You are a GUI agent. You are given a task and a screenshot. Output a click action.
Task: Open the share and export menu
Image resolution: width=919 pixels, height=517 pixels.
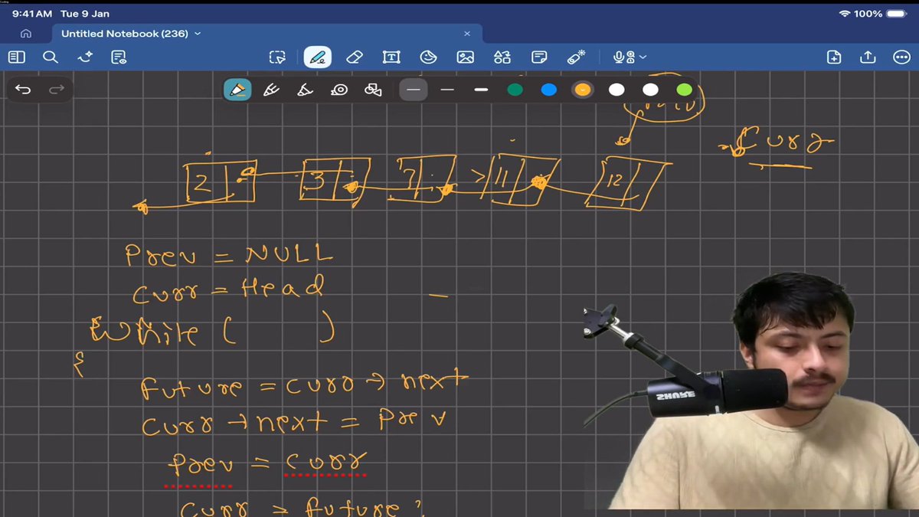point(868,57)
